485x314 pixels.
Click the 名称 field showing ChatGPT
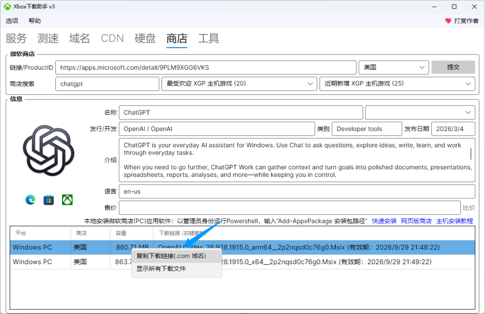point(241,112)
